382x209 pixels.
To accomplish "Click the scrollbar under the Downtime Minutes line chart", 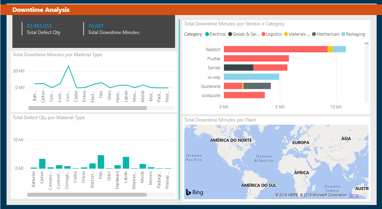I will [87, 108].
